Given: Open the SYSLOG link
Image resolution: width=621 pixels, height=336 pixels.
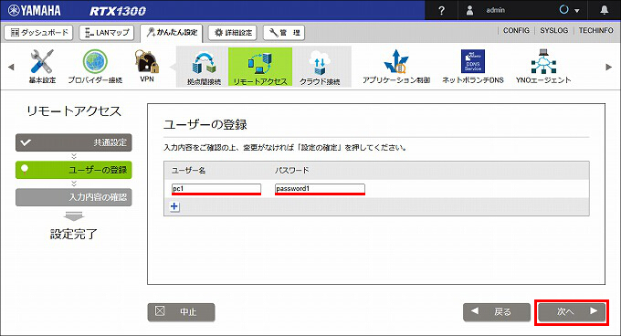Looking at the screenshot, I should coord(554,30).
